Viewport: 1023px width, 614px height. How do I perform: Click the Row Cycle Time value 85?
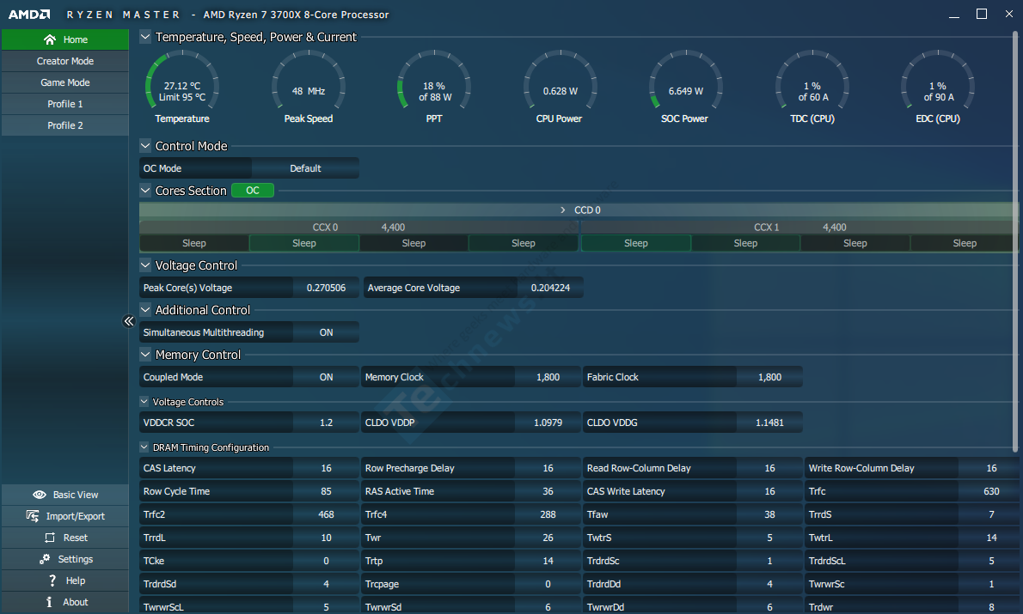click(326, 491)
